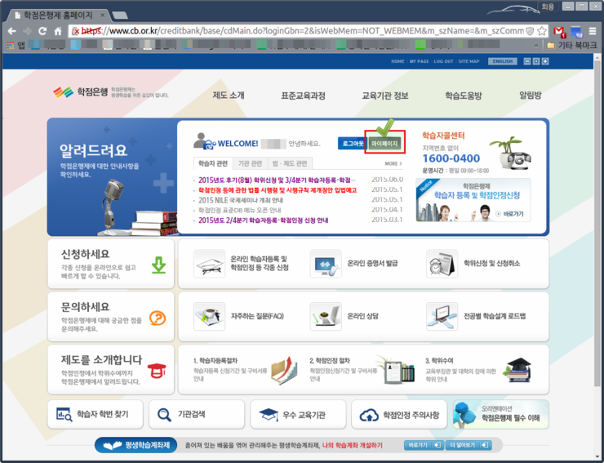Click 온라인 증명서 발급 monitor icon
The height and width of the screenshot is (463, 604).
pos(326,264)
